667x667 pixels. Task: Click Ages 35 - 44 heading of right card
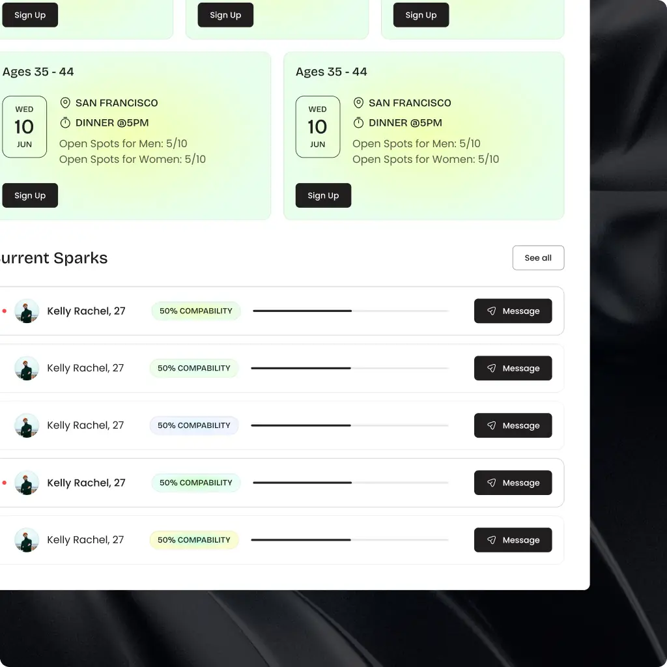[332, 72]
